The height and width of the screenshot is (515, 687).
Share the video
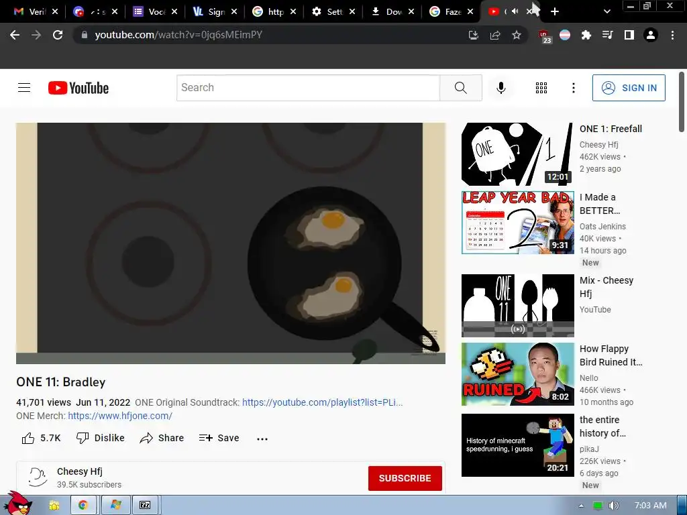(162, 438)
